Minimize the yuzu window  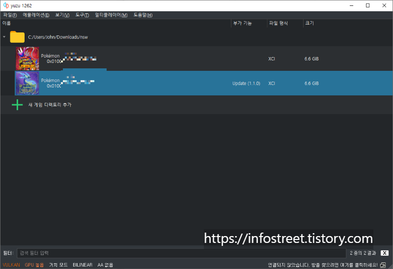pyautogui.click(x=352, y=5)
